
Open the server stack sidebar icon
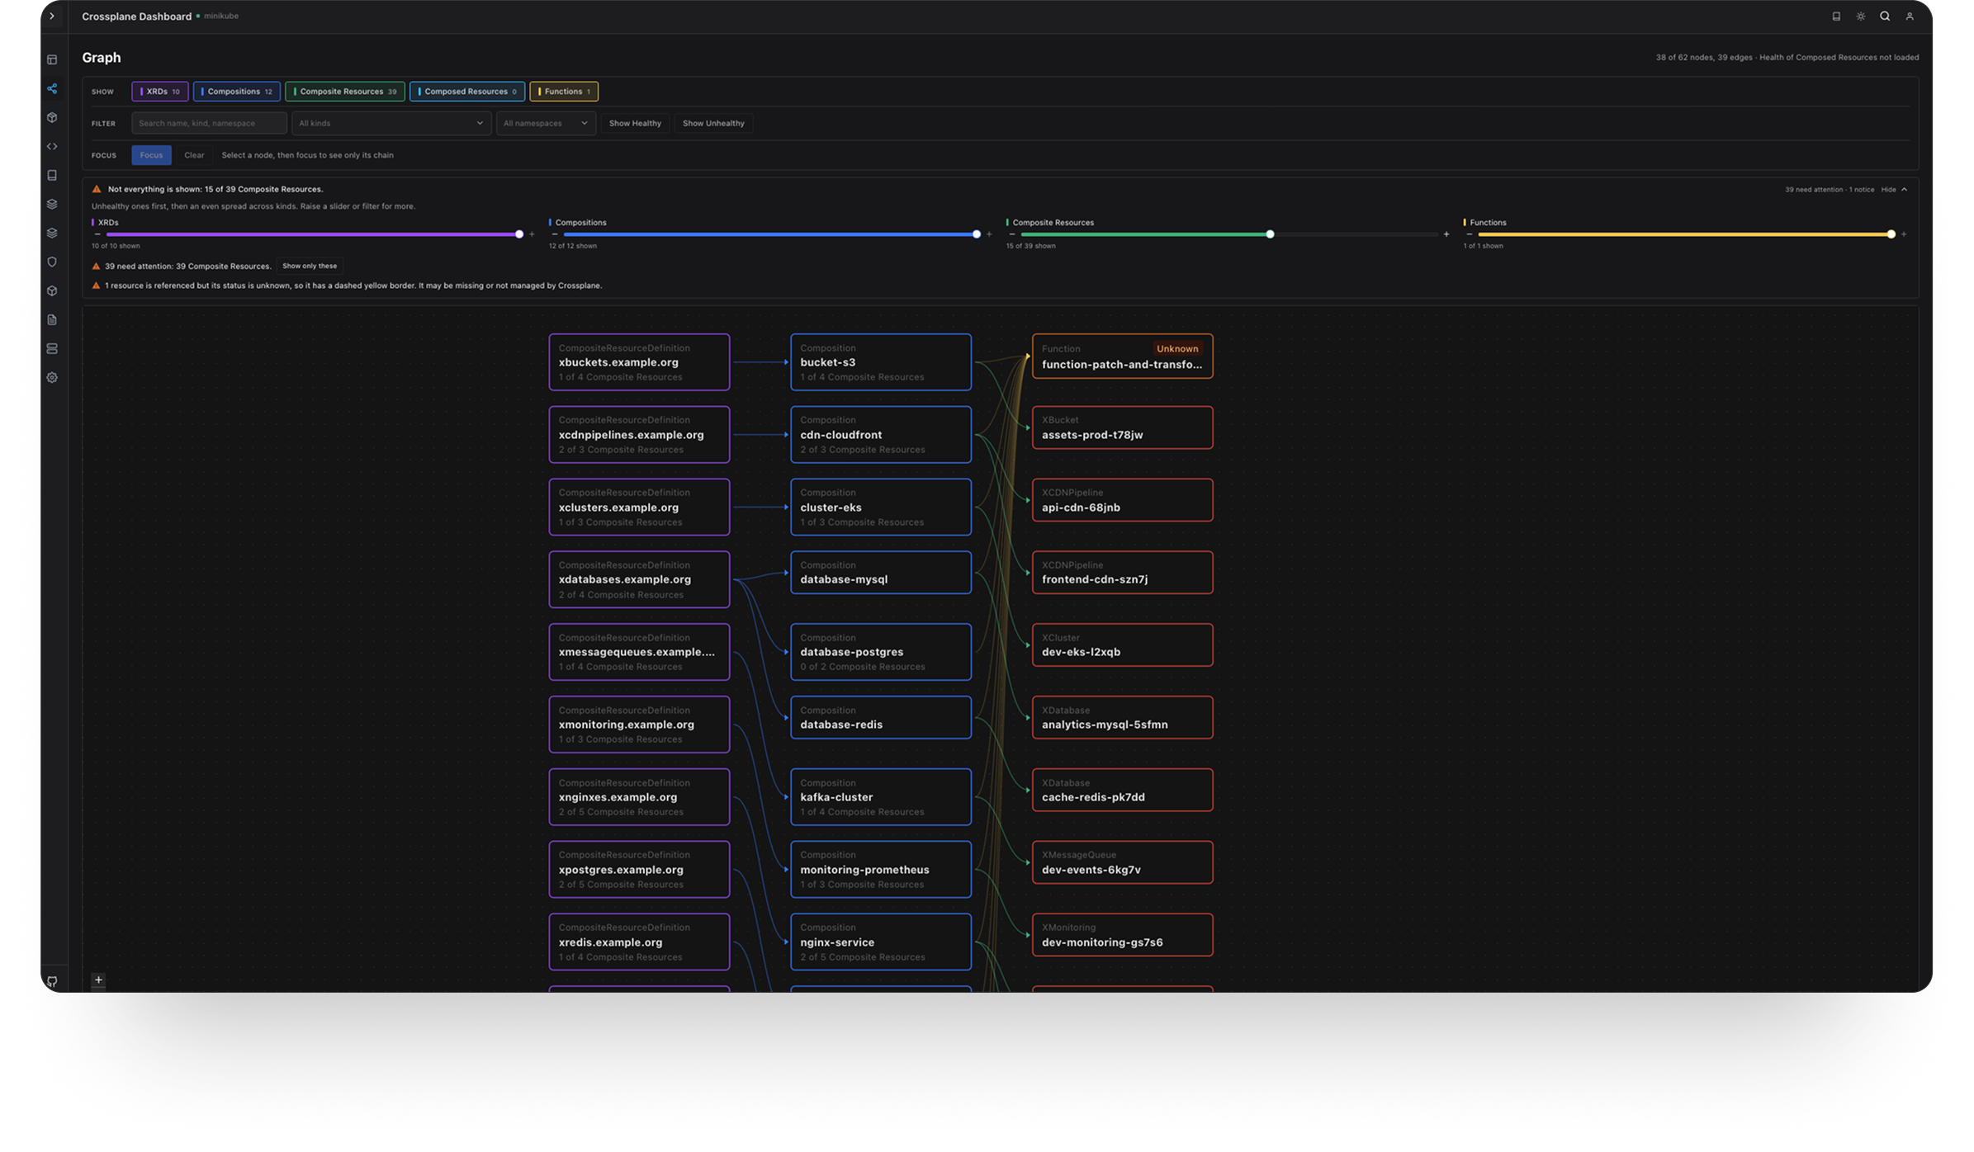pos(52,348)
